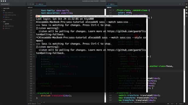The width and height of the screenshot is (188, 105).
Task: Click the fourth icon in right sidebar
Action: 187,13
